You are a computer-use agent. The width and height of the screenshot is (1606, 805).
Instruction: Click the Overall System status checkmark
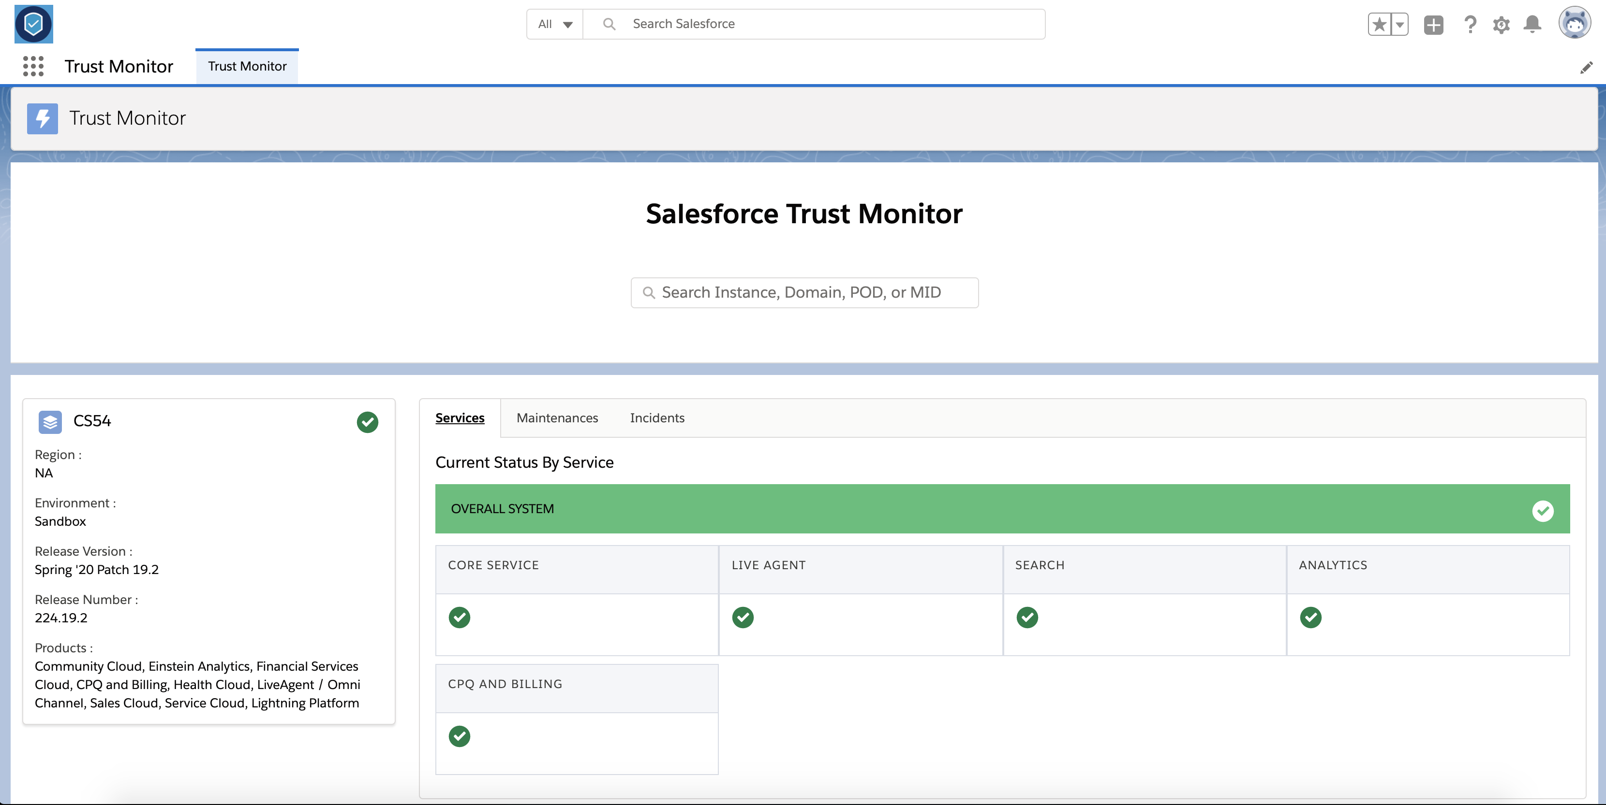(1543, 511)
